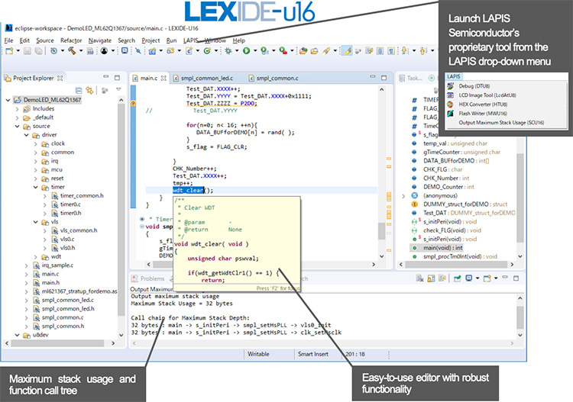Image resolution: width=573 pixels, height=402 pixels.
Task: Open the File menu
Action: point(8,40)
